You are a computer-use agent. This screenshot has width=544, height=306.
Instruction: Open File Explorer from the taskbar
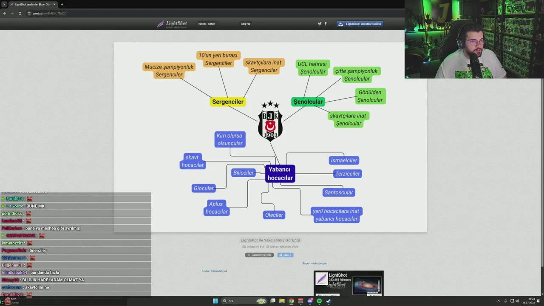pos(282,301)
